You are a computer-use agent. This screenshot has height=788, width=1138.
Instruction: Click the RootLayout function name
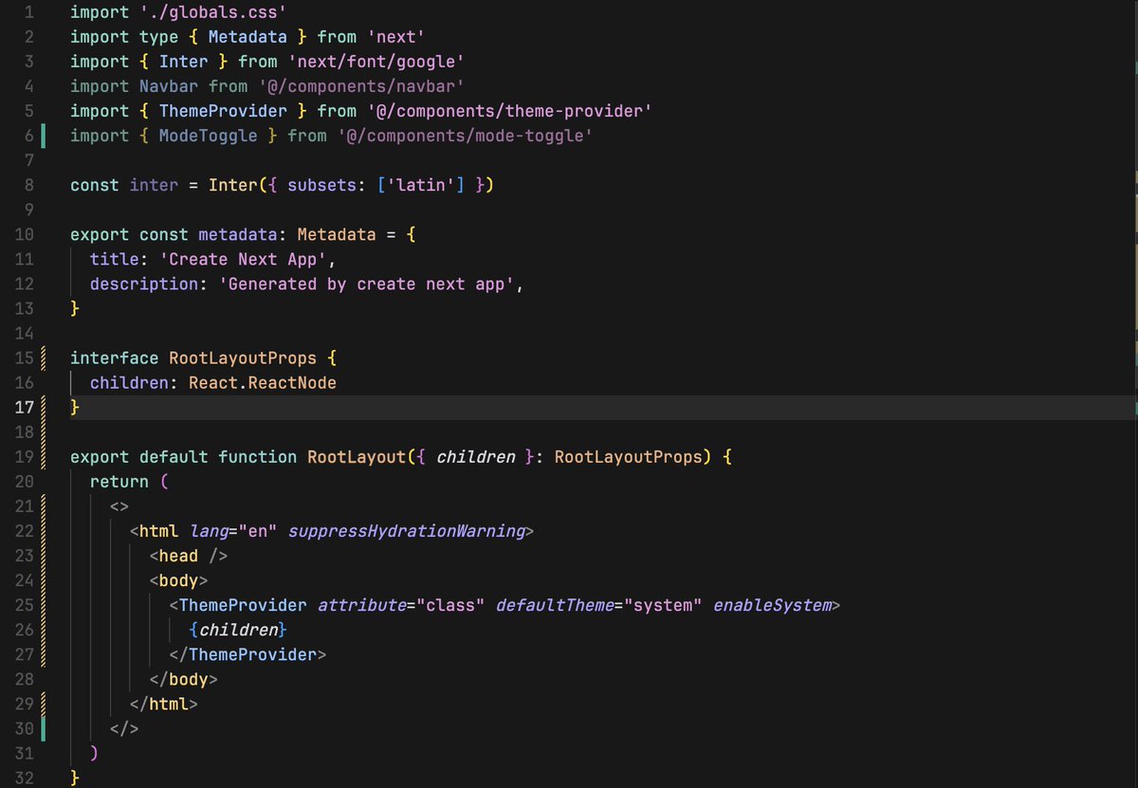[357, 456]
